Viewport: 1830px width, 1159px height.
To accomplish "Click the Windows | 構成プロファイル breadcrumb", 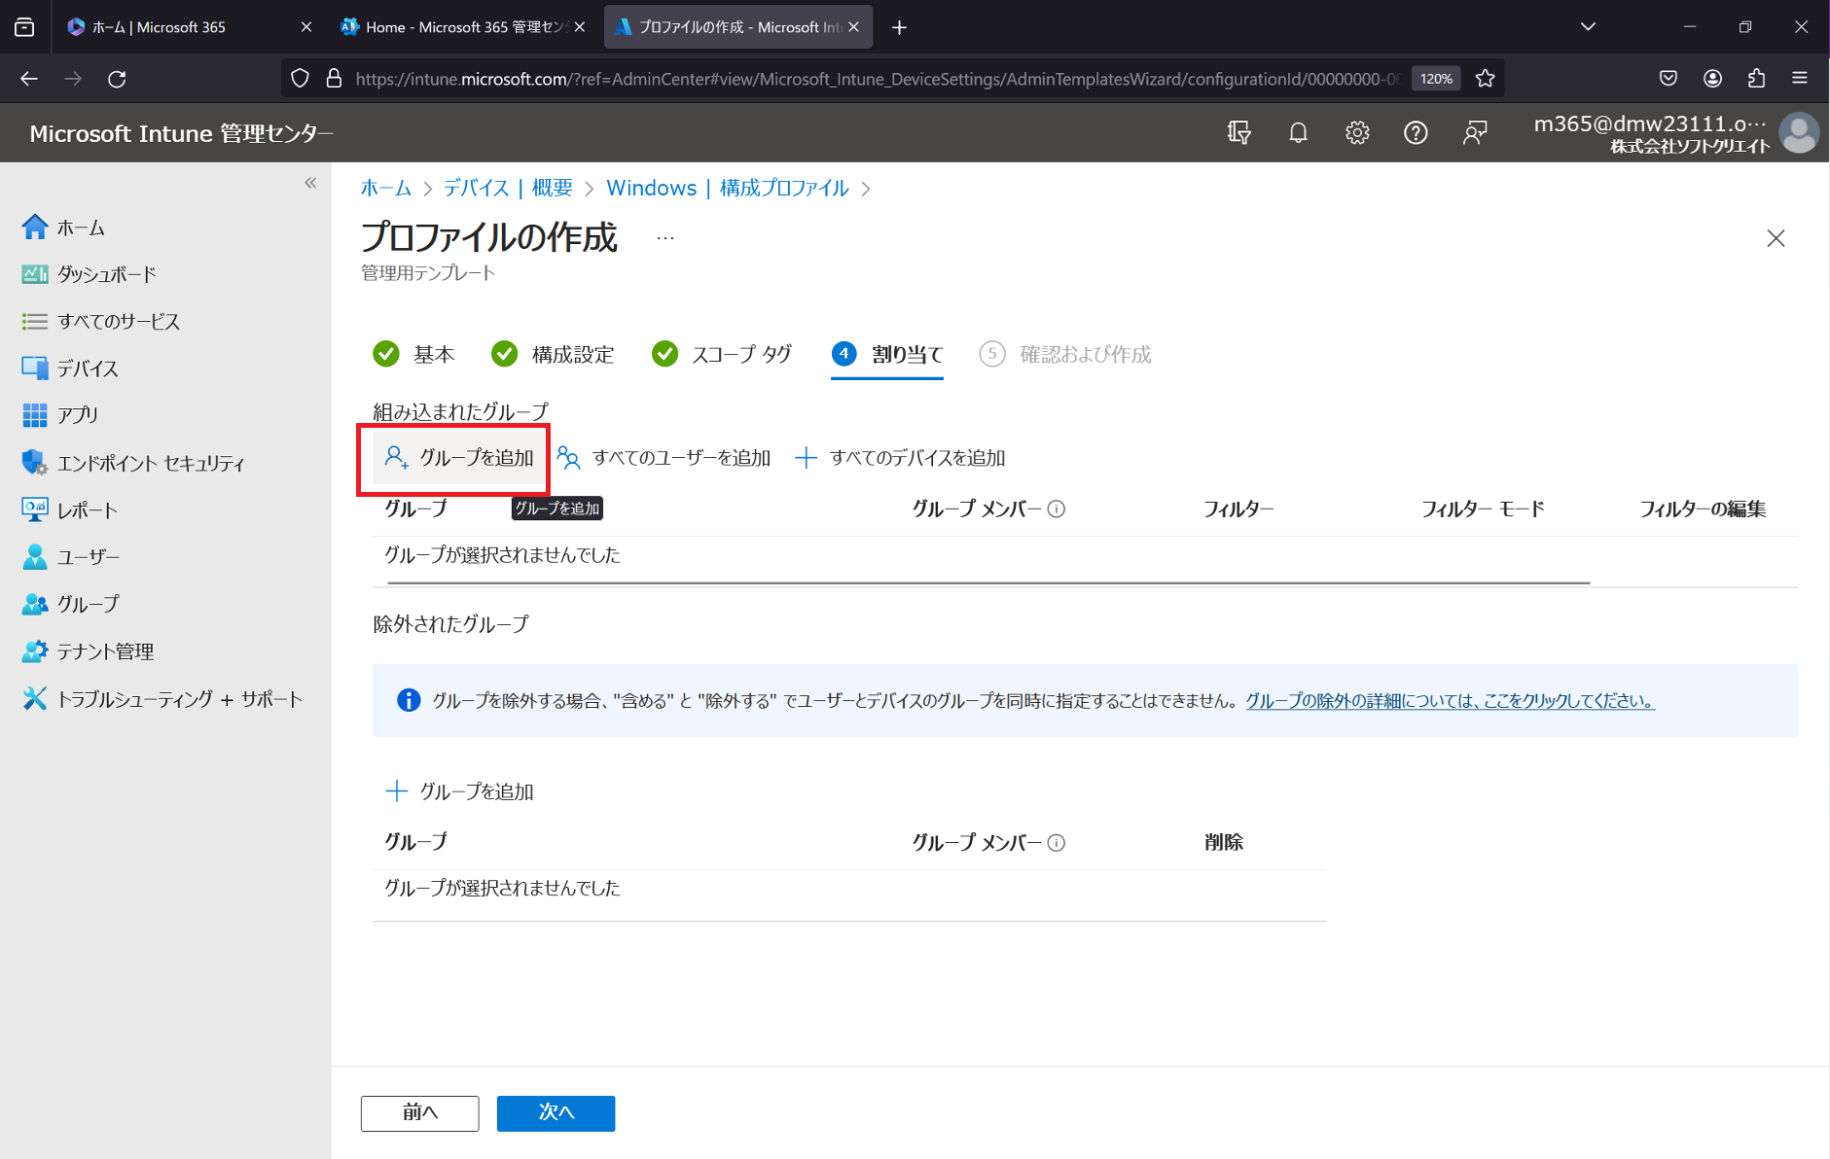I will pyautogui.click(x=727, y=188).
